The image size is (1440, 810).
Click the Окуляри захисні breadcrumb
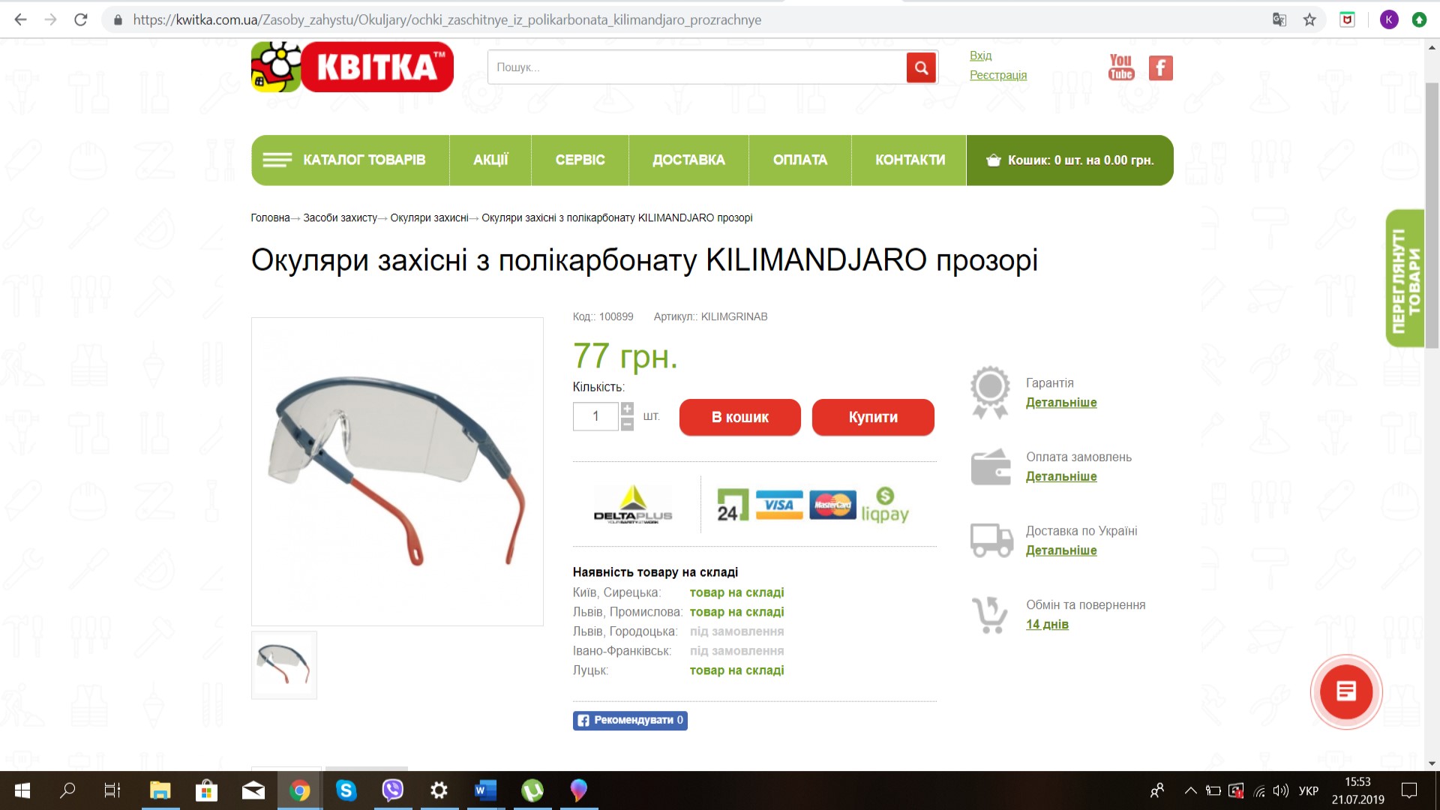[429, 217]
